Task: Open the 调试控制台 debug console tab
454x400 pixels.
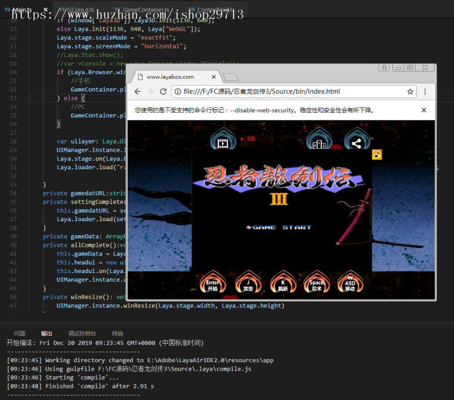Action: pyautogui.click(x=82, y=334)
